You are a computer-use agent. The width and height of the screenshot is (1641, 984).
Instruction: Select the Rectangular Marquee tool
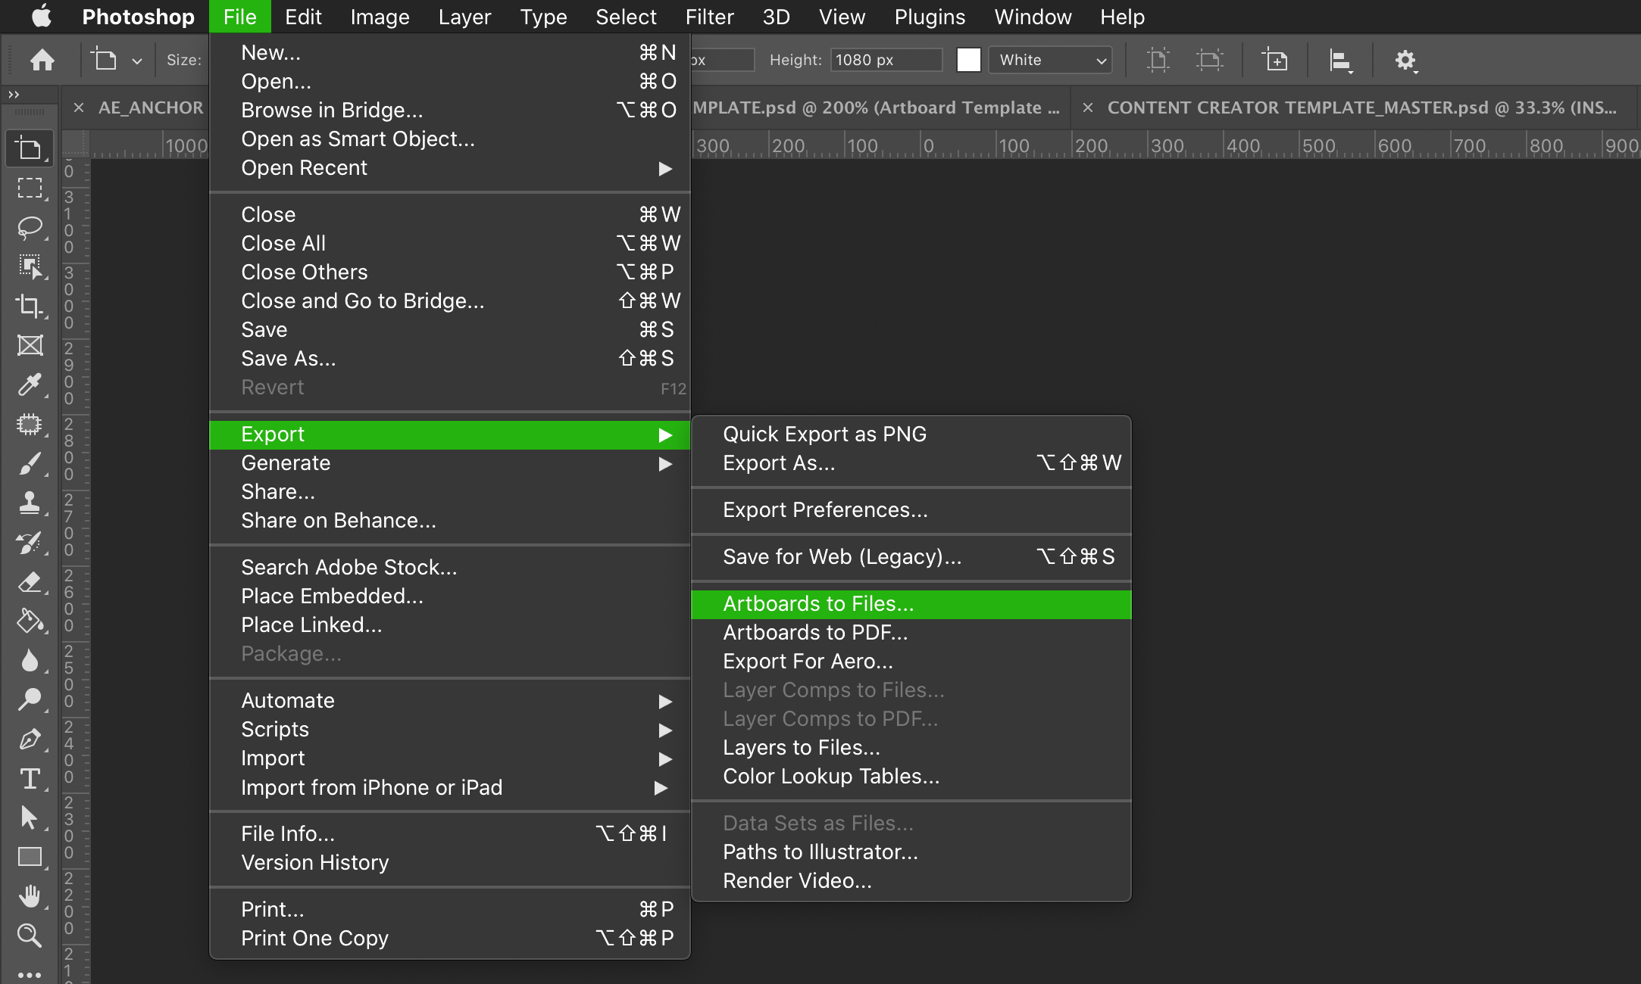click(x=30, y=188)
